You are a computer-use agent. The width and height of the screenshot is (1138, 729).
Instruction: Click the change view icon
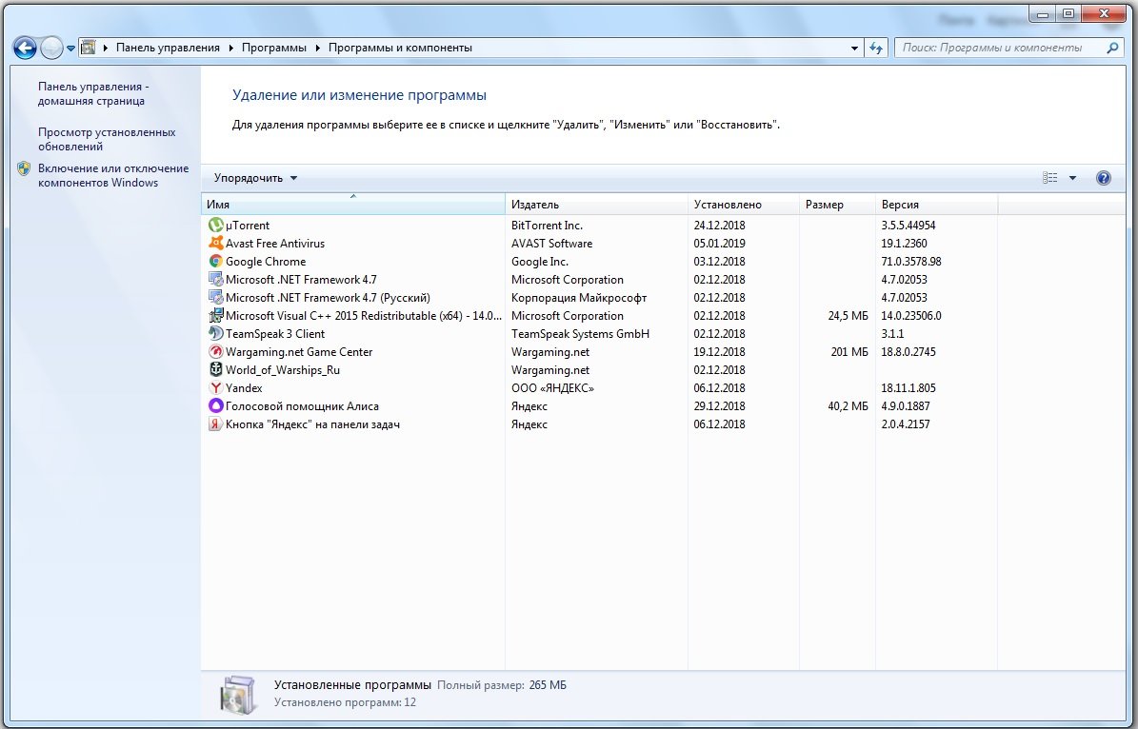tap(1050, 178)
